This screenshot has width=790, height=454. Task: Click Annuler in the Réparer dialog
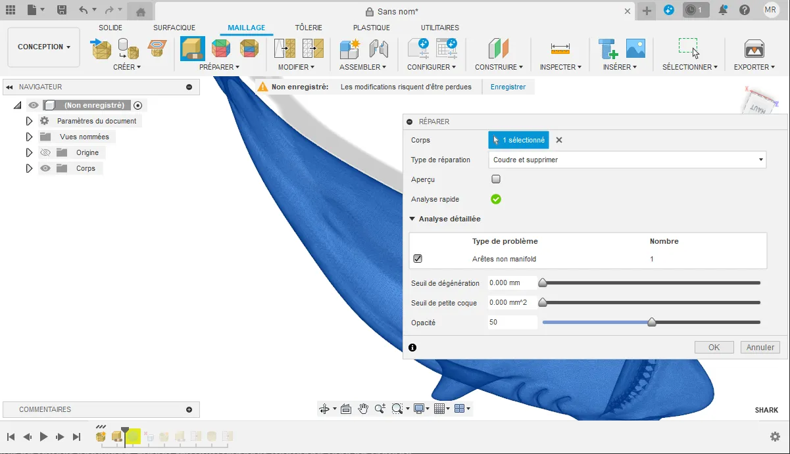(x=760, y=348)
